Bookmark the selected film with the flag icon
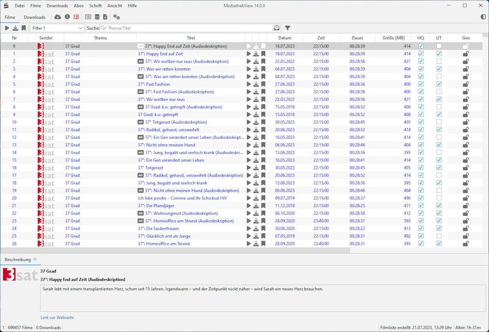This screenshot has width=489, height=332. [24, 28]
